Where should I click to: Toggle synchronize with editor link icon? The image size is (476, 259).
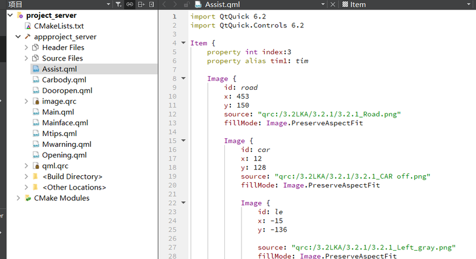click(130, 5)
